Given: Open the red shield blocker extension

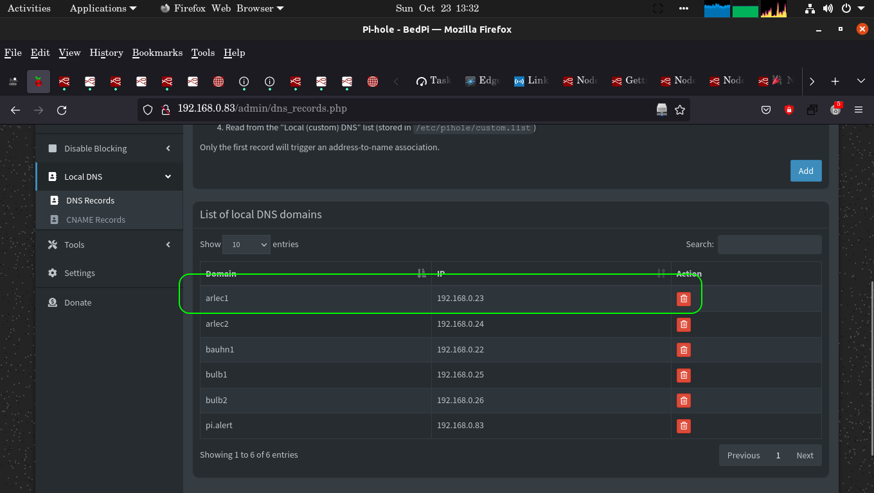Looking at the screenshot, I should click(x=789, y=110).
